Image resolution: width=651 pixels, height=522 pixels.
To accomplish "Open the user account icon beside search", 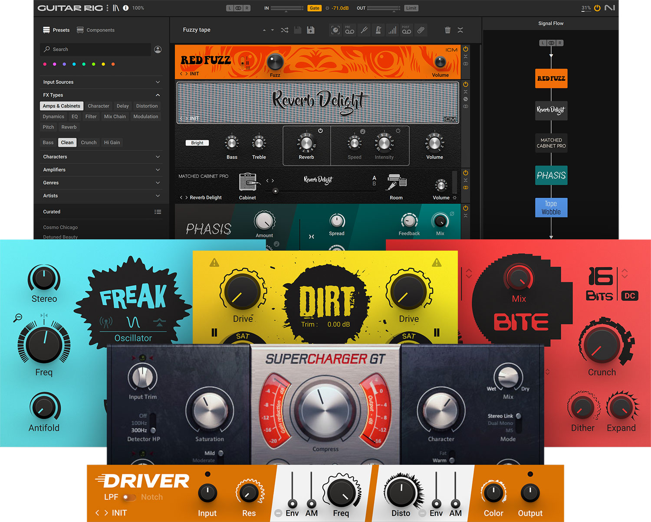I will pos(158,49).
